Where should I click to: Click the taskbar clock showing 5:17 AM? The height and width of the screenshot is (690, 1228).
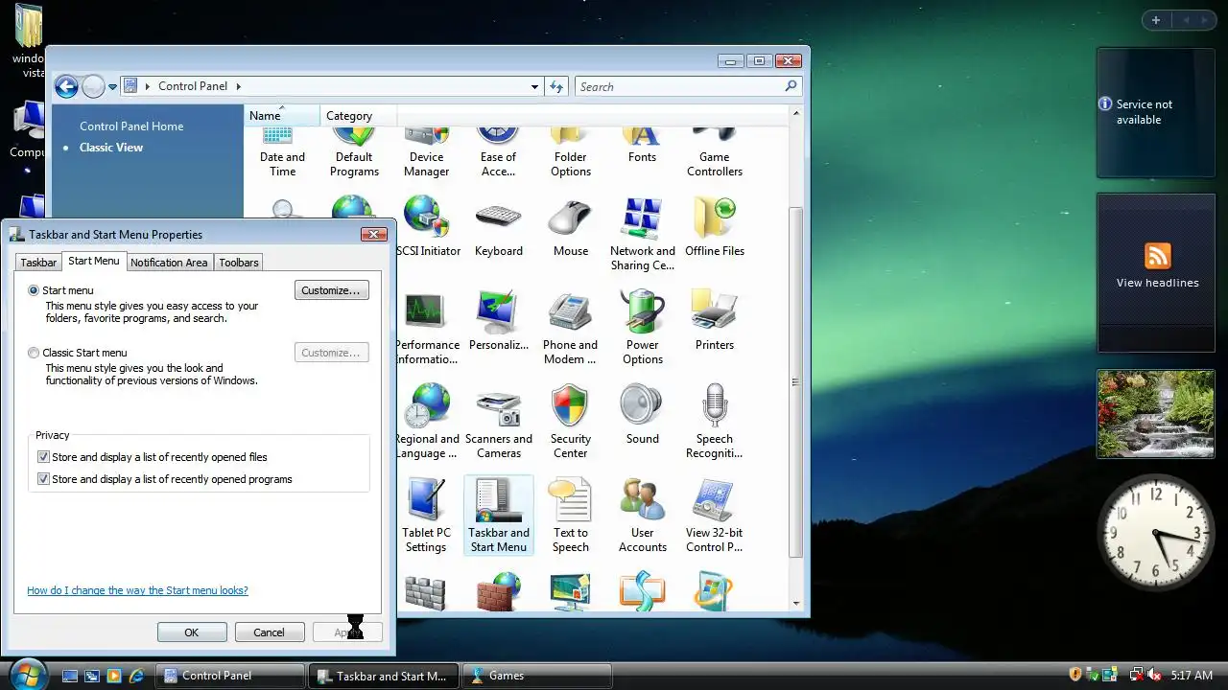pyautogui.click(x=1193, y=676)
